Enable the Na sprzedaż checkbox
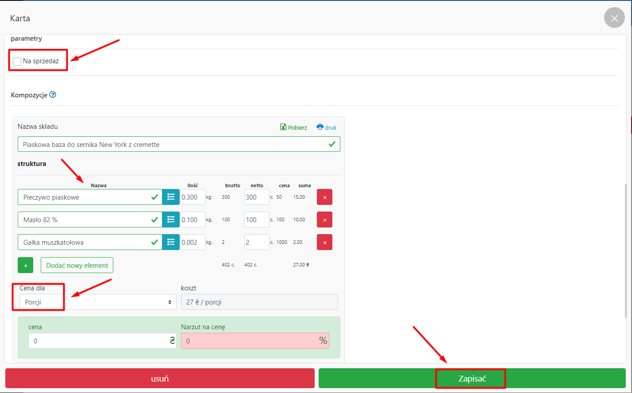The height and width of the screenshot is (393, 632). pos(17,62)
